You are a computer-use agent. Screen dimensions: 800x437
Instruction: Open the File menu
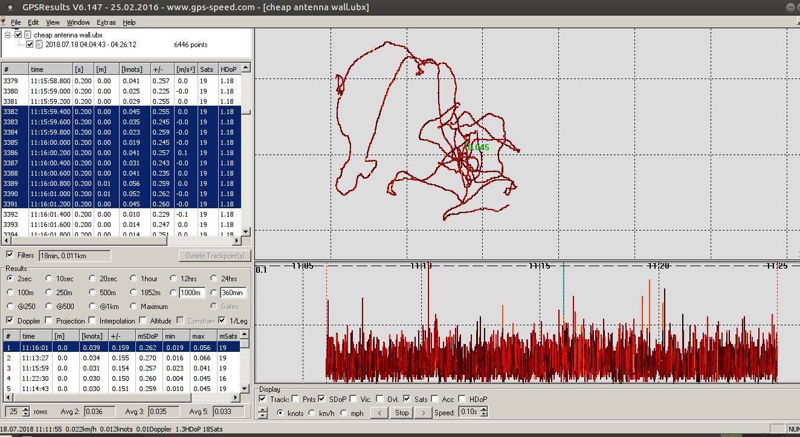[x=16, y=22]
